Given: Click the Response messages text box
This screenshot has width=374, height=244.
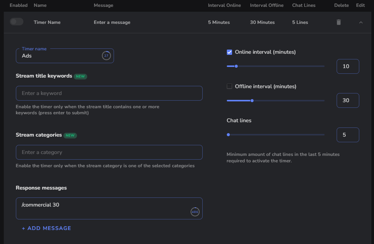Looking at the screenshot, I should 102,208.
